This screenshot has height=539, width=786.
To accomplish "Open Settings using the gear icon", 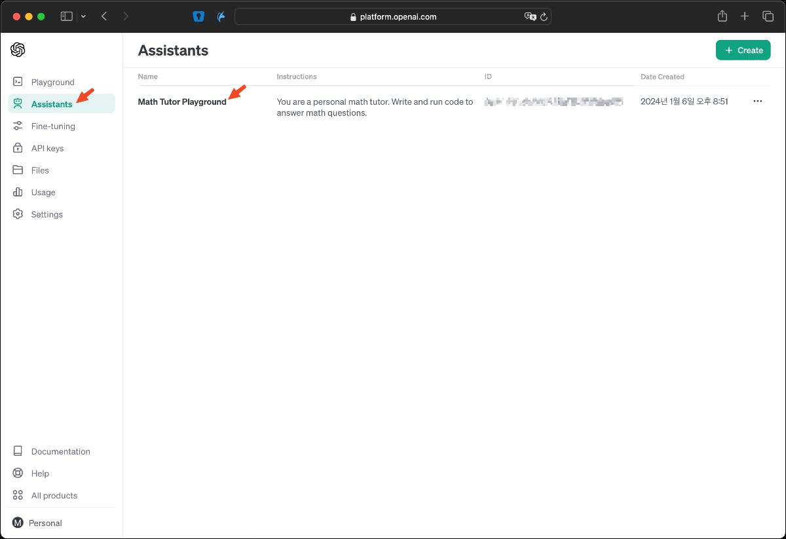I will coord(18,214).
